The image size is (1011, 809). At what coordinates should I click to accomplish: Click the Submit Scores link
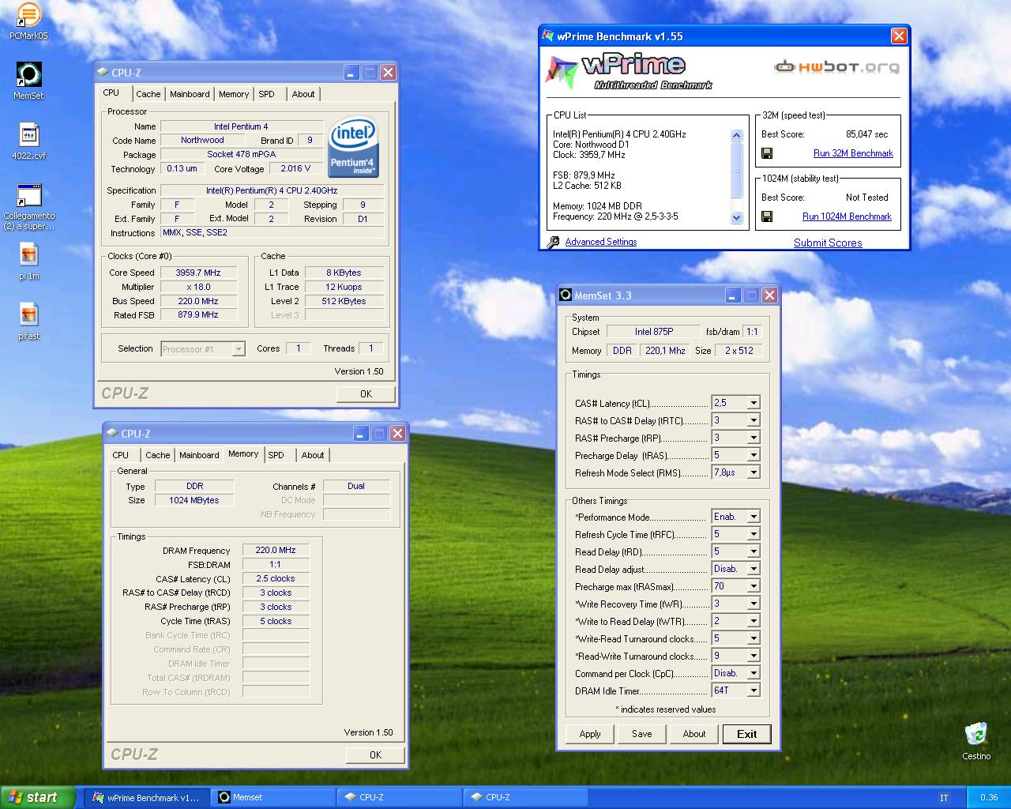click(x=828, y=243)
